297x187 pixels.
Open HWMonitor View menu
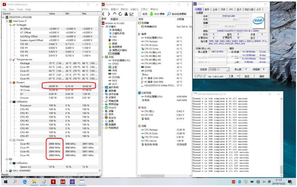(x=11, y=9)
